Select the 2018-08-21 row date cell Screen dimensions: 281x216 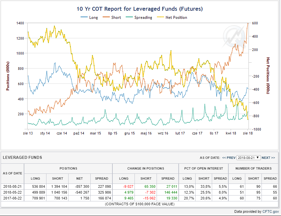(x=12, y=186)
